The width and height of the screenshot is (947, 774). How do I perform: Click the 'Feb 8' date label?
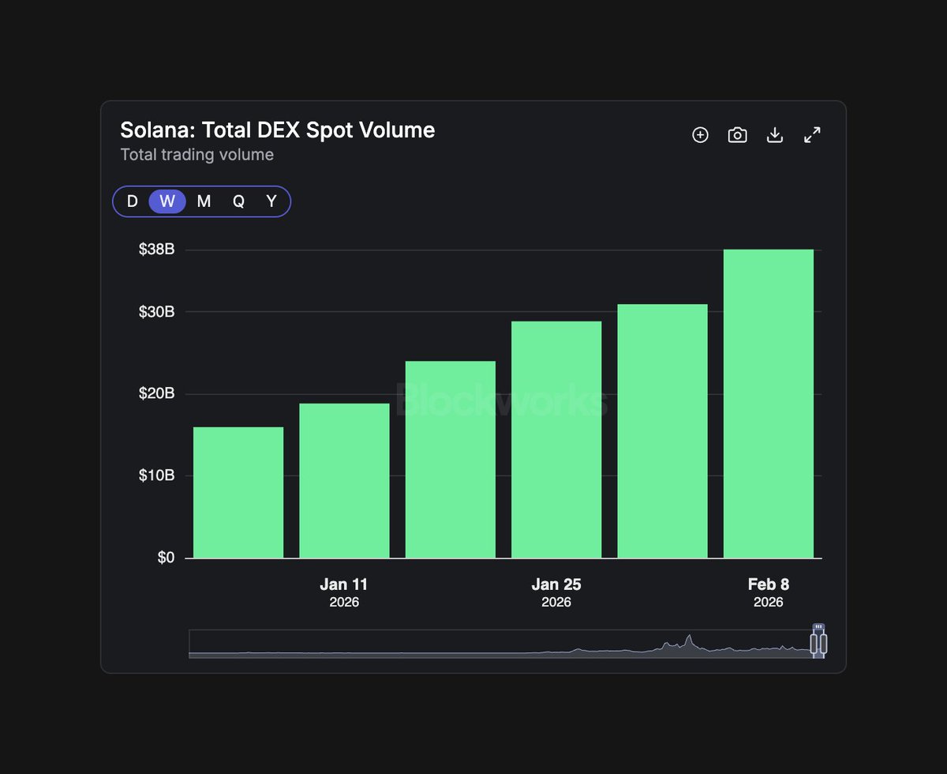coord(769,584)
